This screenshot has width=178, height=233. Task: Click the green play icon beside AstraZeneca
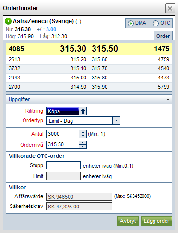tap(8, 21)
